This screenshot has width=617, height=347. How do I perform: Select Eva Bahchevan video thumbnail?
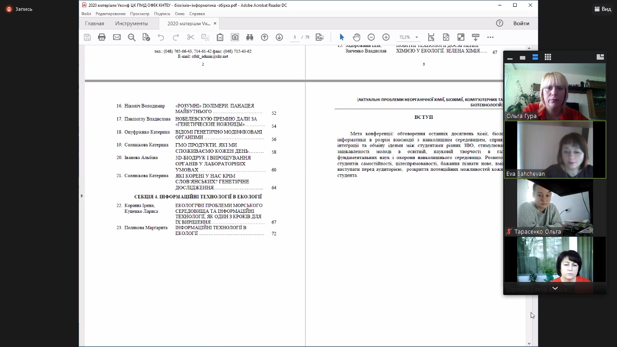click(555, 150)
